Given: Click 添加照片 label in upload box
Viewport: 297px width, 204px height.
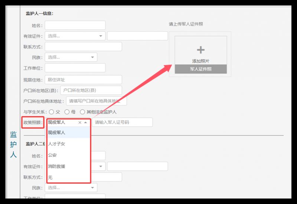Looking at the screenshot, I should tap(200, 61).
